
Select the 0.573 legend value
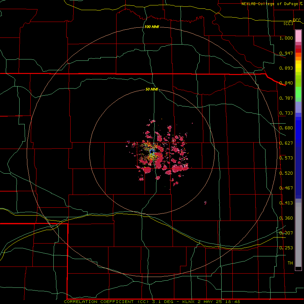click(286, 158)
